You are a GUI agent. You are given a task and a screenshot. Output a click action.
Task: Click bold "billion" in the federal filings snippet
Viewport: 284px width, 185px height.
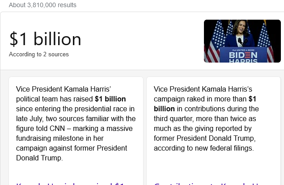164,109
